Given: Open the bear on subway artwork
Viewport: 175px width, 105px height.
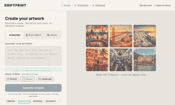Looking at the screenshot, I should (x=121, y=60).
